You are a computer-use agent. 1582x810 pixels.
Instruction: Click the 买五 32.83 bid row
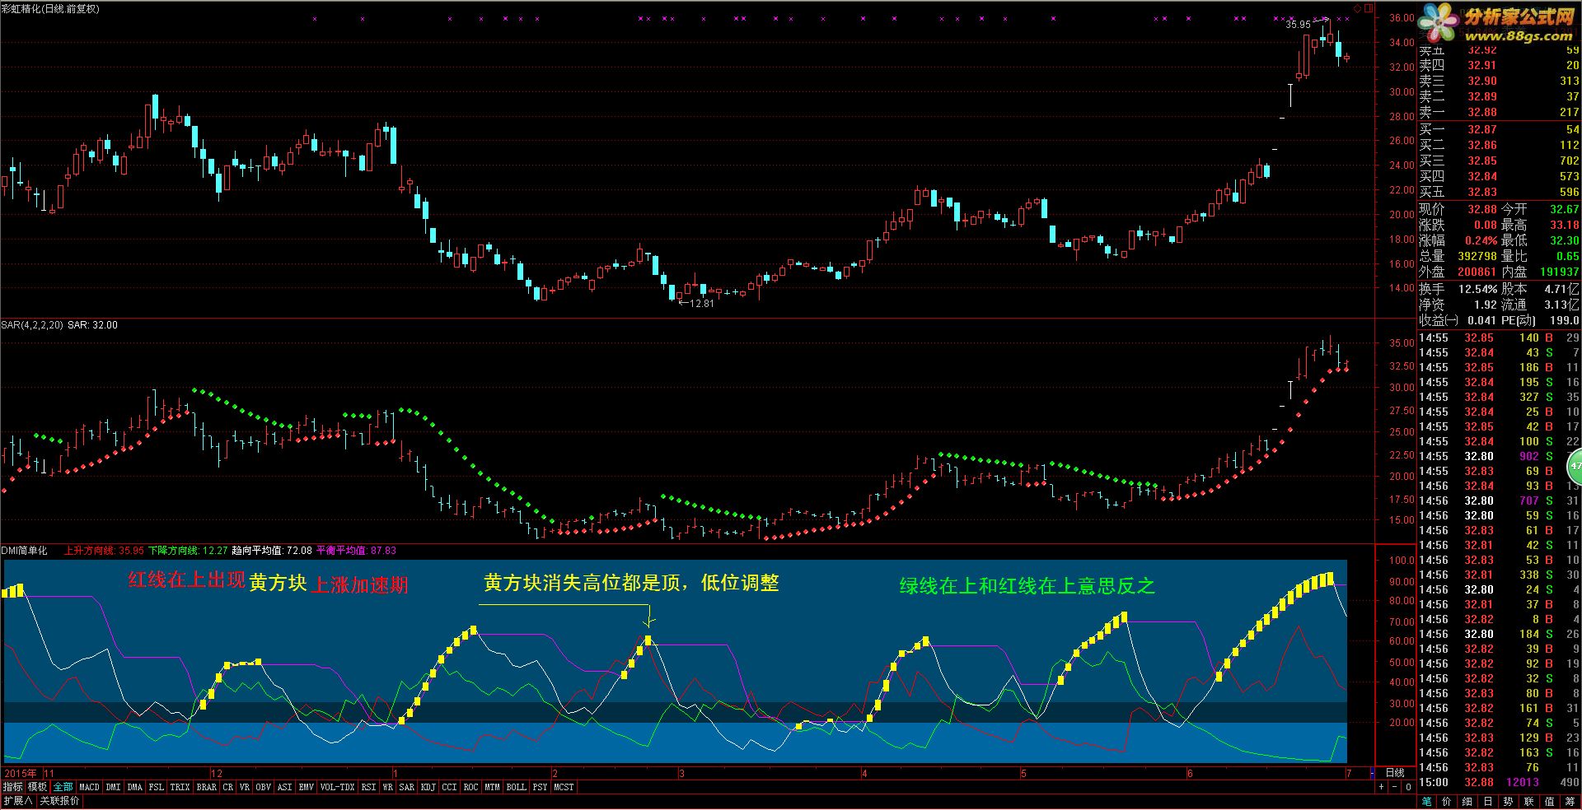(x=1499, y=192)
